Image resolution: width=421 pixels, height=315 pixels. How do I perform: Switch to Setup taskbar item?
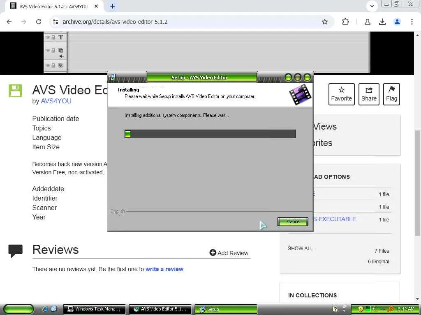[226, 309]
